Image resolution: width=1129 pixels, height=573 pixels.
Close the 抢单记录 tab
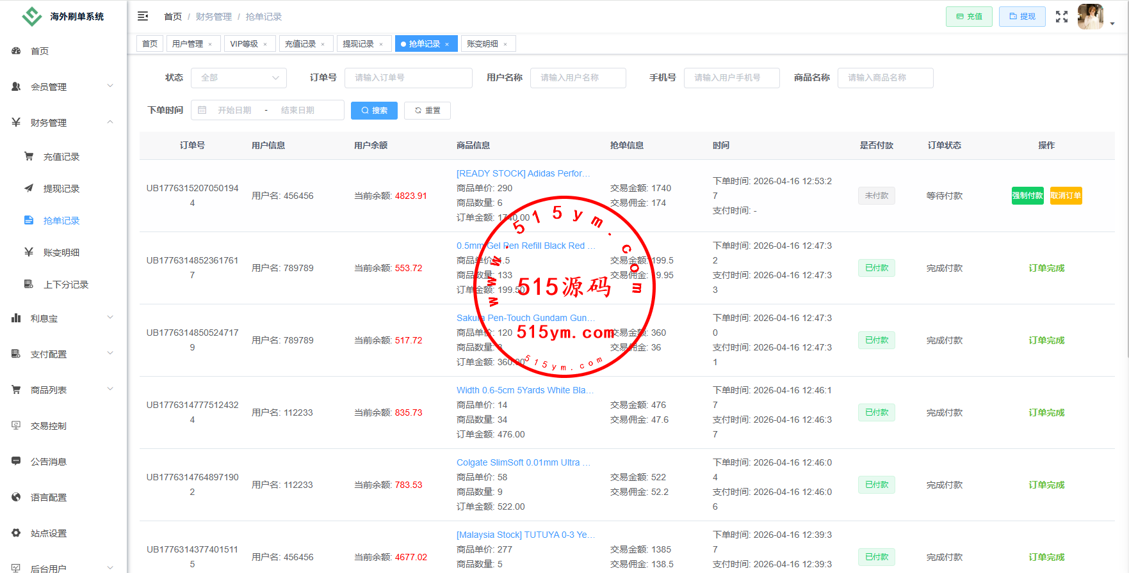[447, 44]
